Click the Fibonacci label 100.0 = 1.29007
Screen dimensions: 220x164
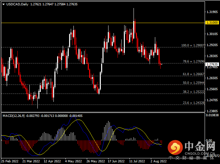pos(193,45)
